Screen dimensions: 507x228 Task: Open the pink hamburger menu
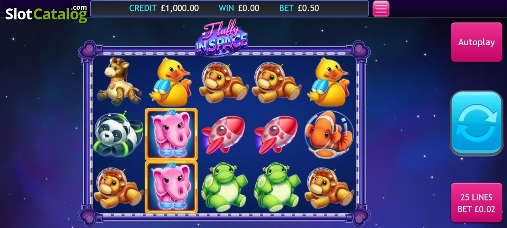click(x=381, y=8)
